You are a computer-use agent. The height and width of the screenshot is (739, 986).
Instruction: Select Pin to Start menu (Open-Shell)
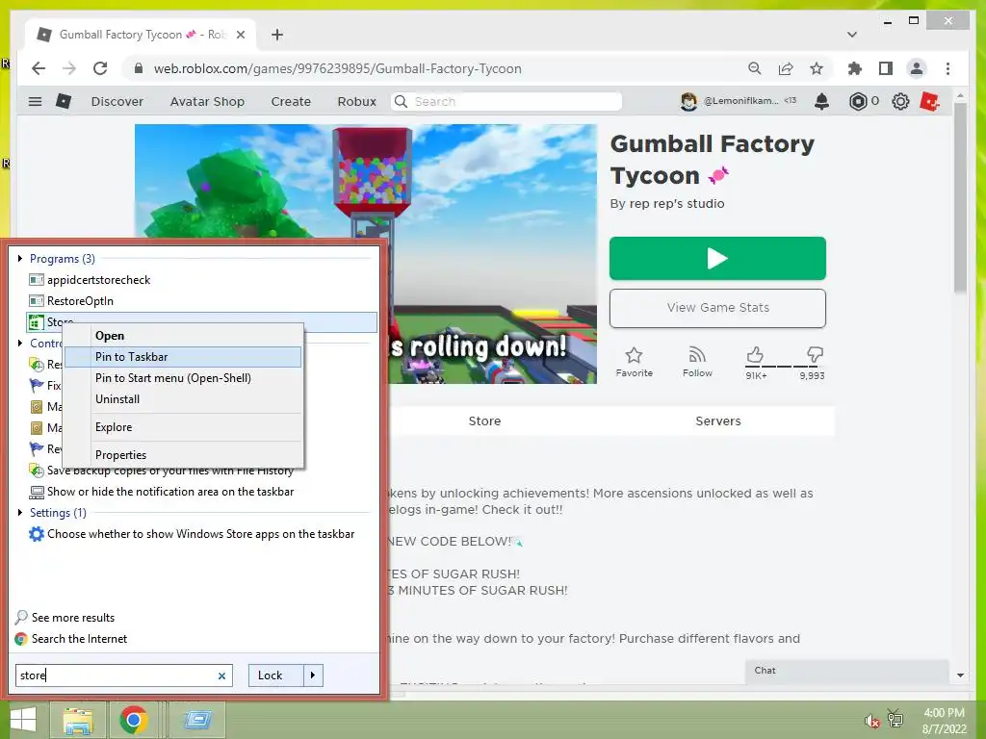tap(182, 377)
